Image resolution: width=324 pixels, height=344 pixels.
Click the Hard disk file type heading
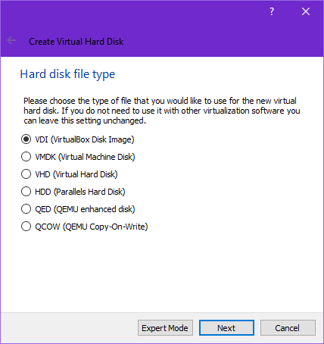[67, 74]
